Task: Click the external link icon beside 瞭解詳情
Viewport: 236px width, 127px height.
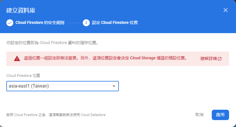Action: pyautogui.click(x=220, y=58)
